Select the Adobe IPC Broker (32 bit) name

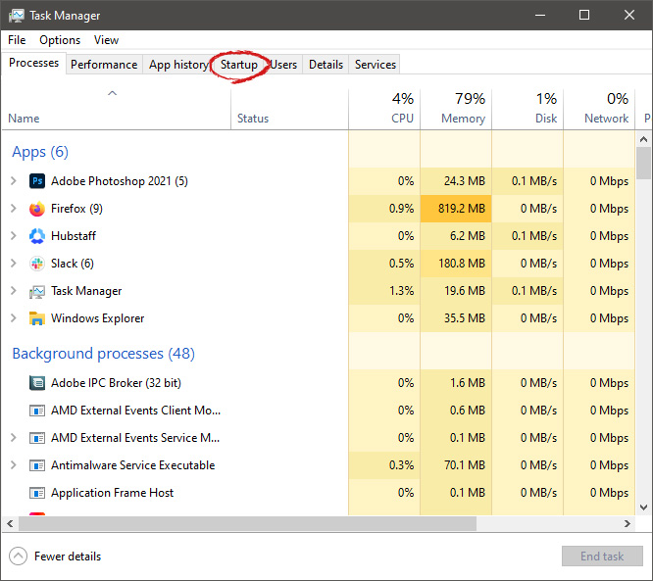[116, 383]
